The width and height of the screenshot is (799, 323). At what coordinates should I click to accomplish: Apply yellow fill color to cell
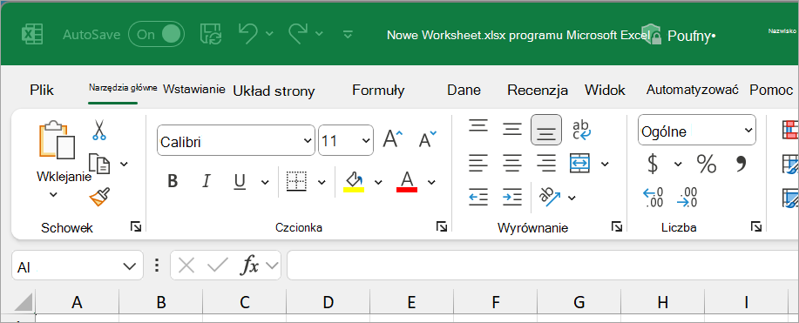(354, 181)
